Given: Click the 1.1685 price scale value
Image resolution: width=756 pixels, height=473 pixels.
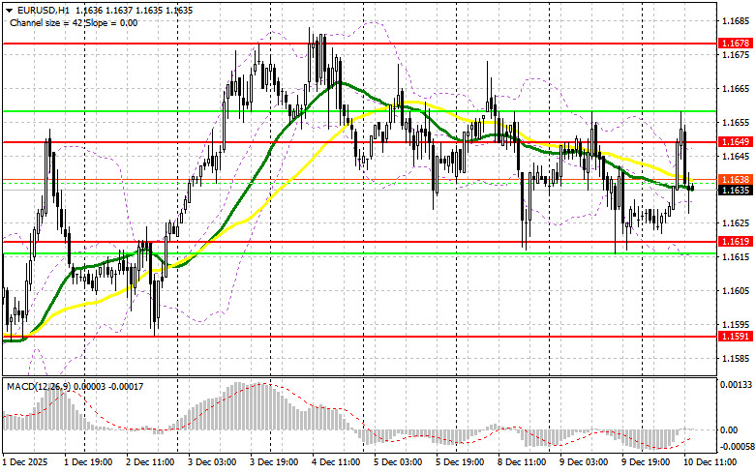Looking at the screenshot, I should tap(735, 21).
